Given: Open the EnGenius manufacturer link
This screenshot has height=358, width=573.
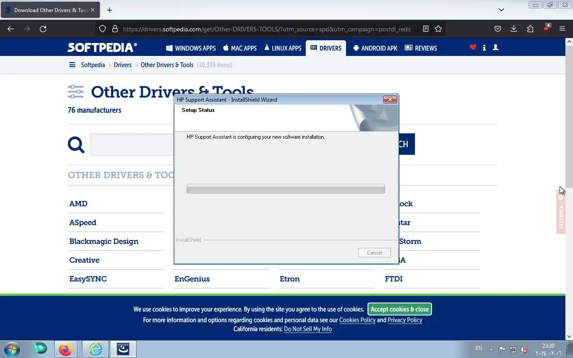Looking at the screenshot, I should (192, 279).
